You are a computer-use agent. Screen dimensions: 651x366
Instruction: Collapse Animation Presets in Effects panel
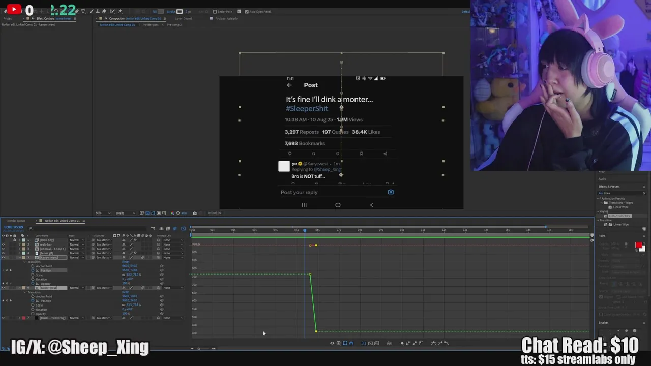pyautogui.click(x=598, y=199)
